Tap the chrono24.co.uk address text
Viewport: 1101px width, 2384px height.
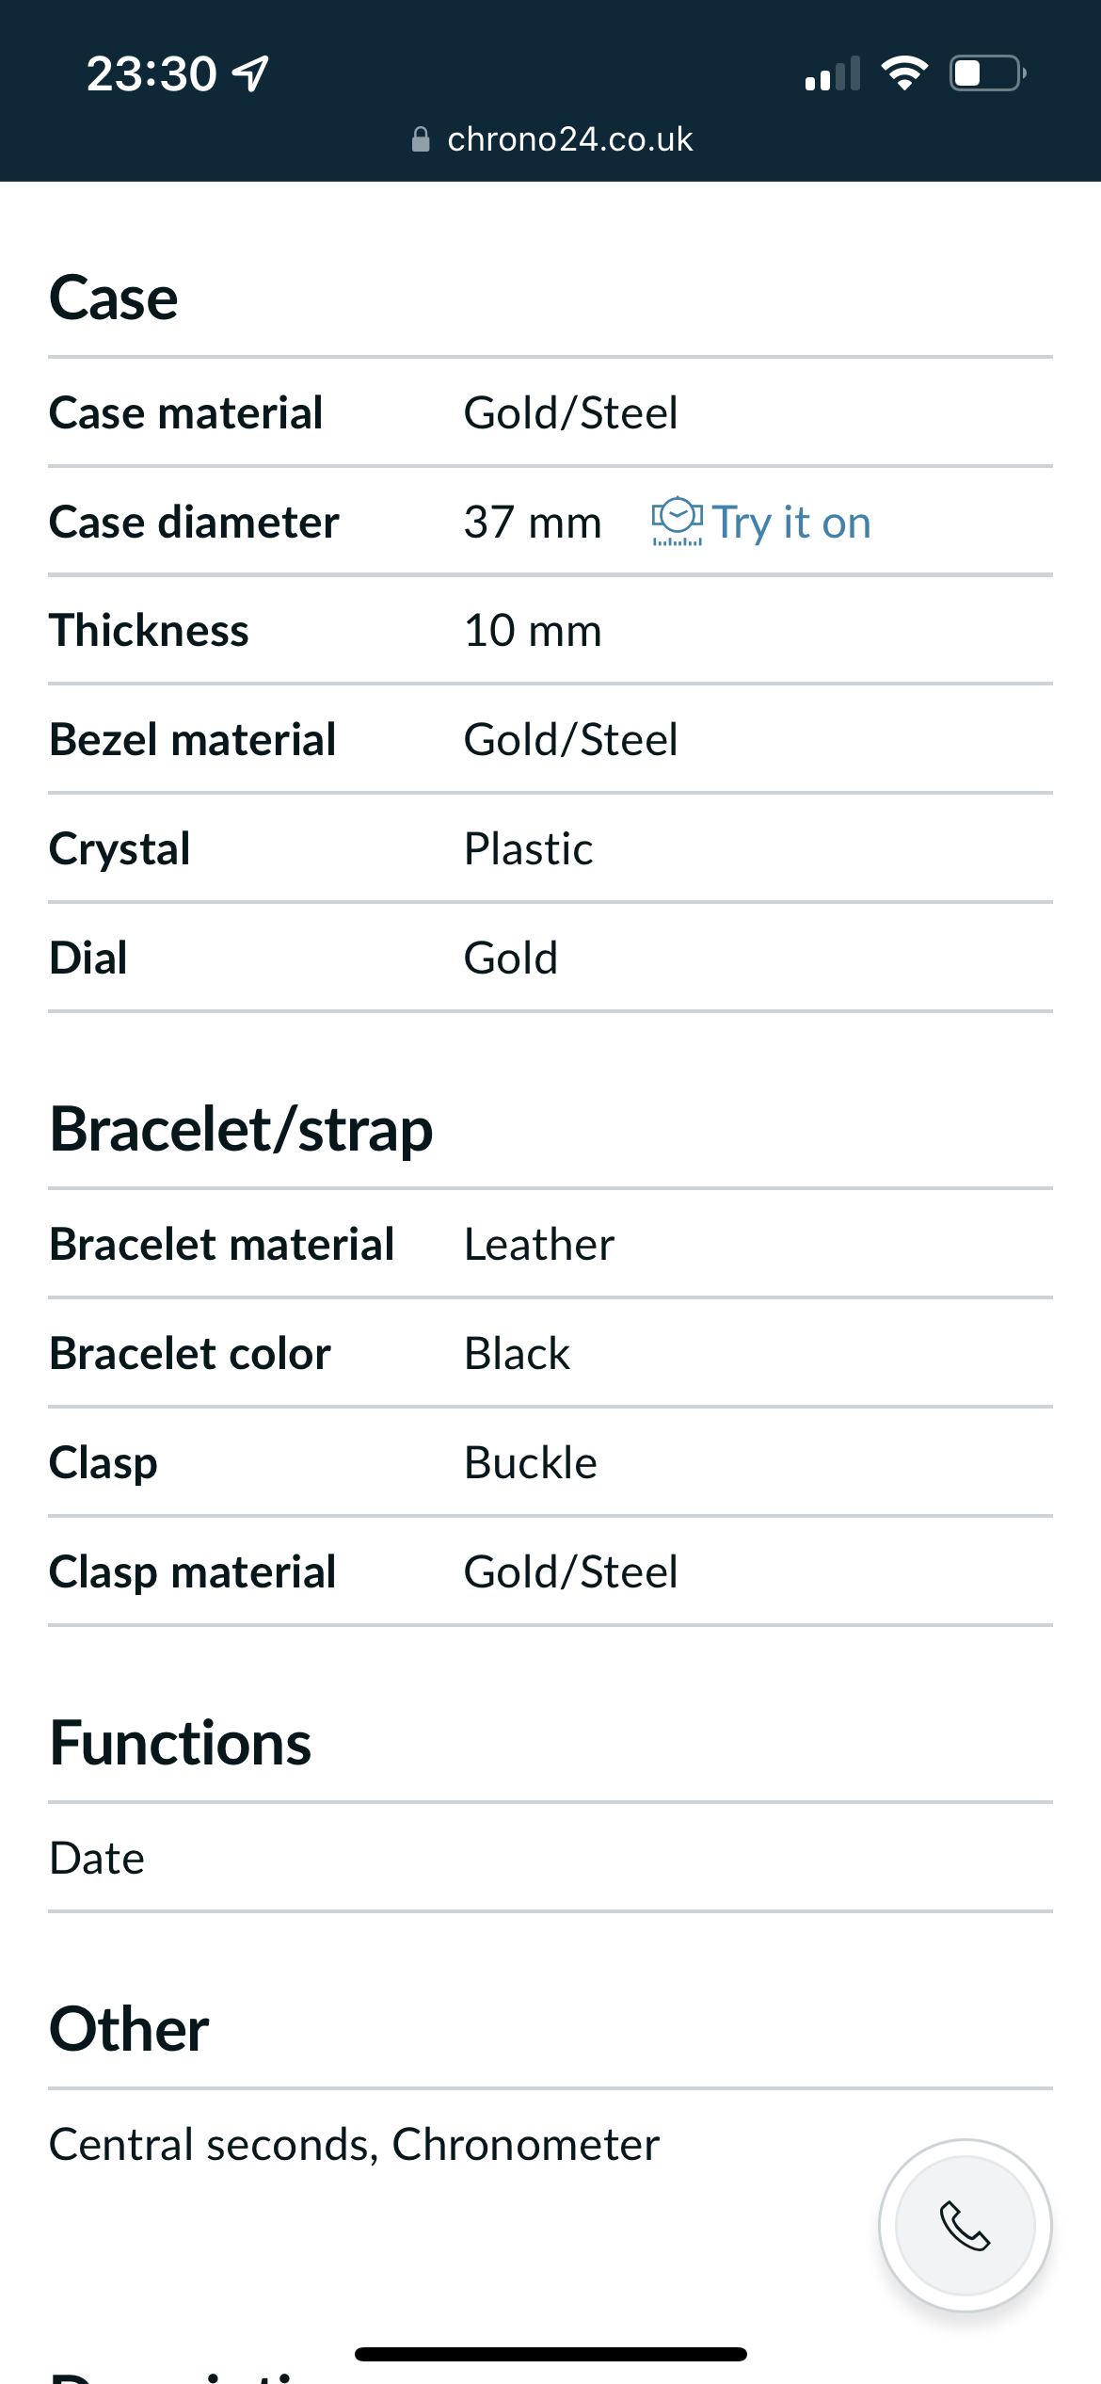[x=569, y=139]
